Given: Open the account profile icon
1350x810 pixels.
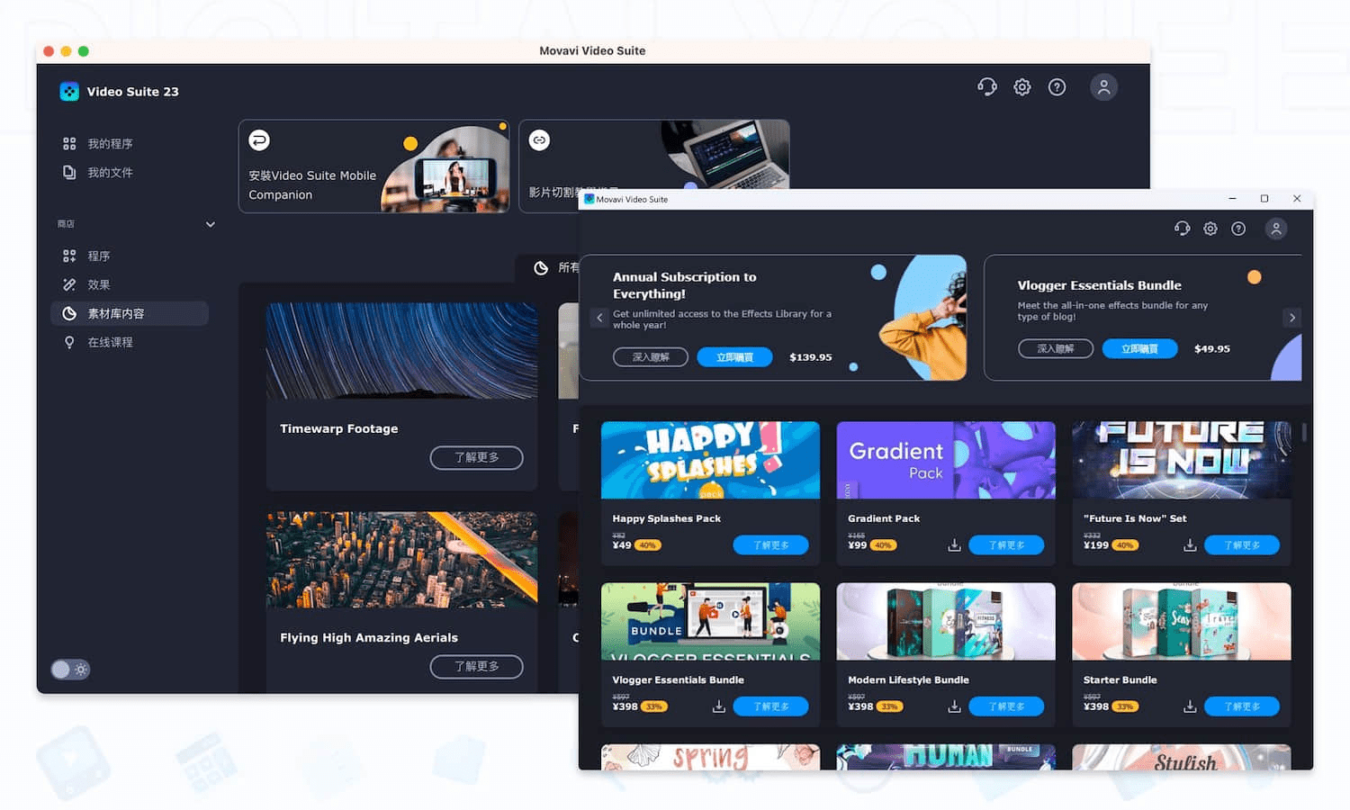Looking at the screenshot, I should pyautogui.click(x=1276, y=229).
